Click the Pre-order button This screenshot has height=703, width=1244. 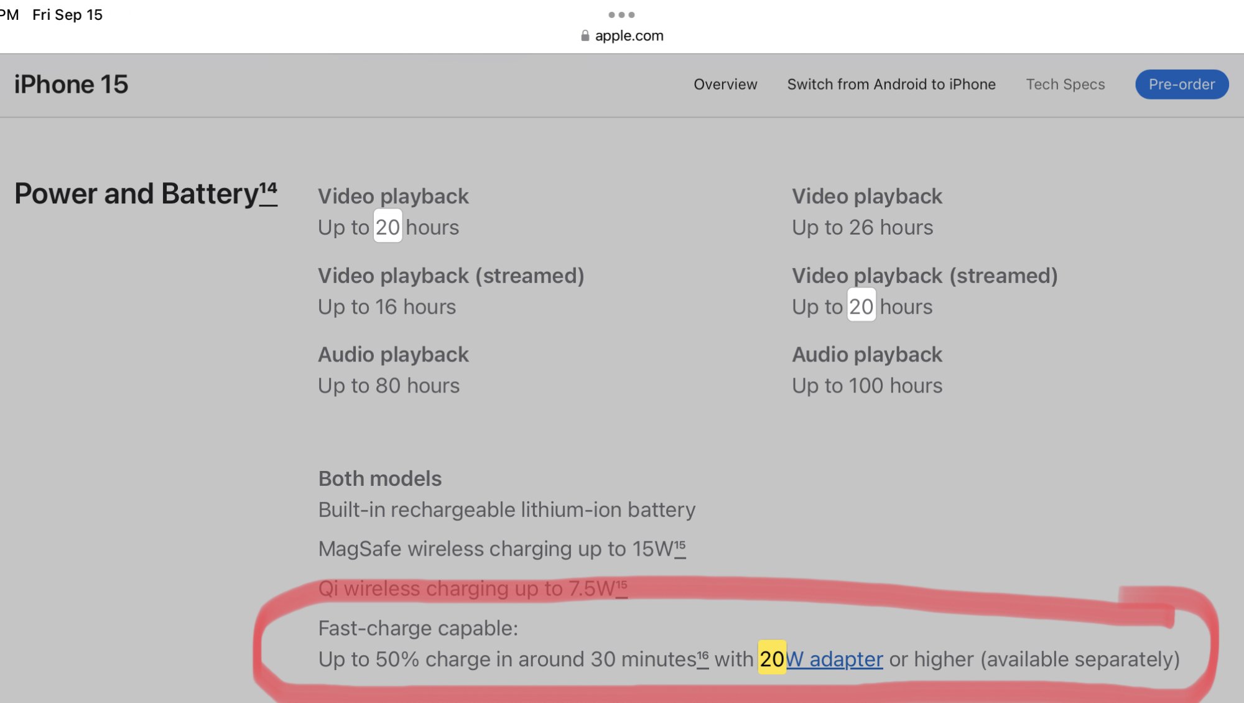(1182, 84)
